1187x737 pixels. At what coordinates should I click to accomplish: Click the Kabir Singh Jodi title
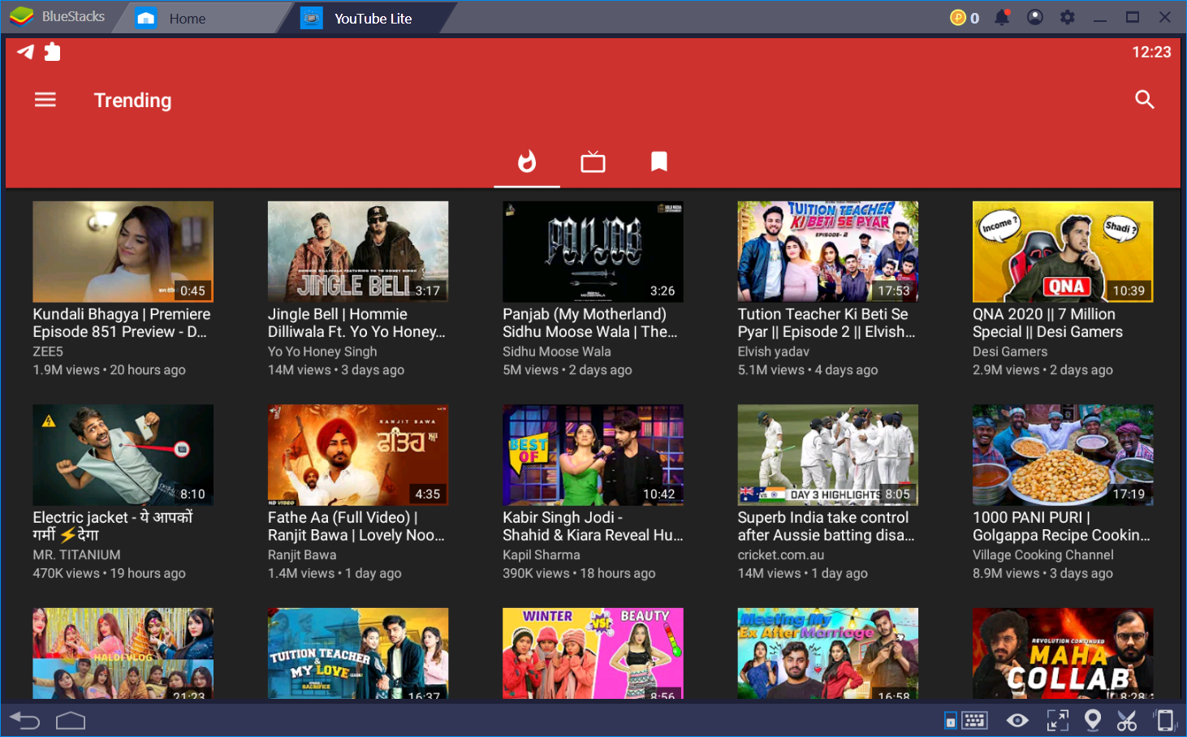pyautogui.click(x=593, y=526)
